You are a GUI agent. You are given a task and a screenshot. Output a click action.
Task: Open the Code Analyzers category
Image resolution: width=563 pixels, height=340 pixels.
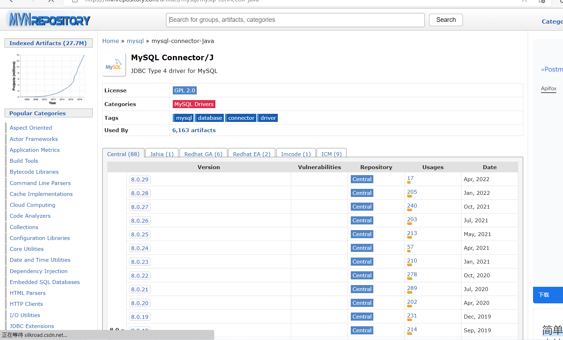pyautogui.click(x=30, y=216)
